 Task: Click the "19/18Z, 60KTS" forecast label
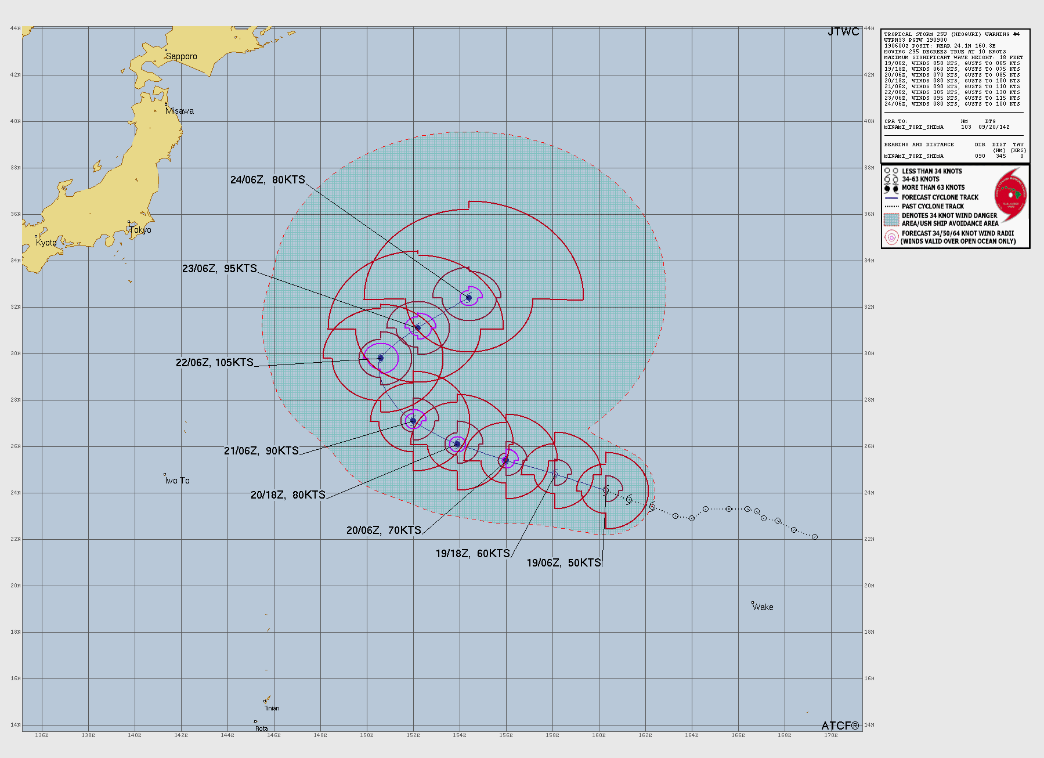[473, 554]
